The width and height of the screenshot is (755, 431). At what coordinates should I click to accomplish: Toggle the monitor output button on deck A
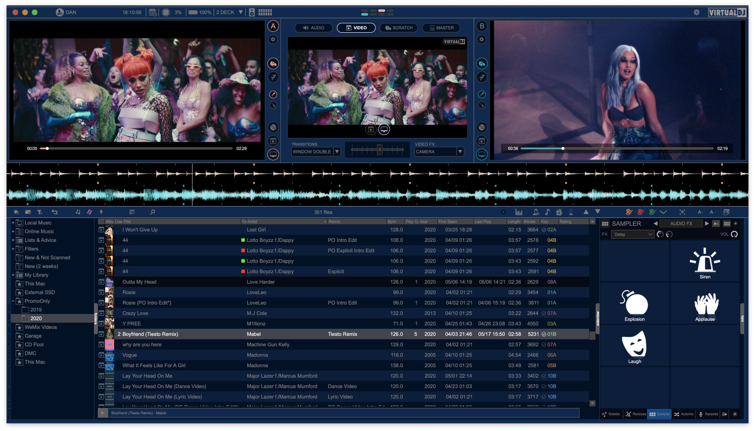273,154
